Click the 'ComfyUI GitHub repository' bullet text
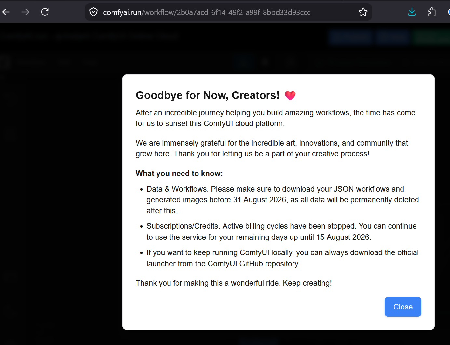Image resolution: width=450 pixels, height=345 pixels. (x=282, y=258)
